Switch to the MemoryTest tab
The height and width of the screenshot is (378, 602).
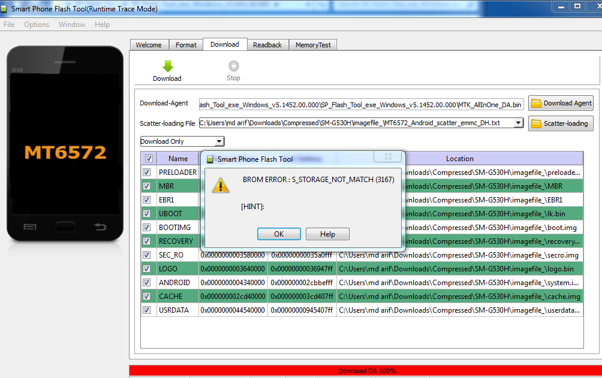tap(314, 45)
